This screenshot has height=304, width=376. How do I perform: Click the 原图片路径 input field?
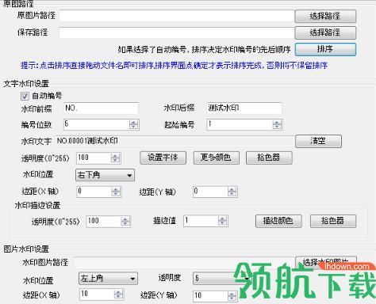pyautogui.click(x=177, y=16)
